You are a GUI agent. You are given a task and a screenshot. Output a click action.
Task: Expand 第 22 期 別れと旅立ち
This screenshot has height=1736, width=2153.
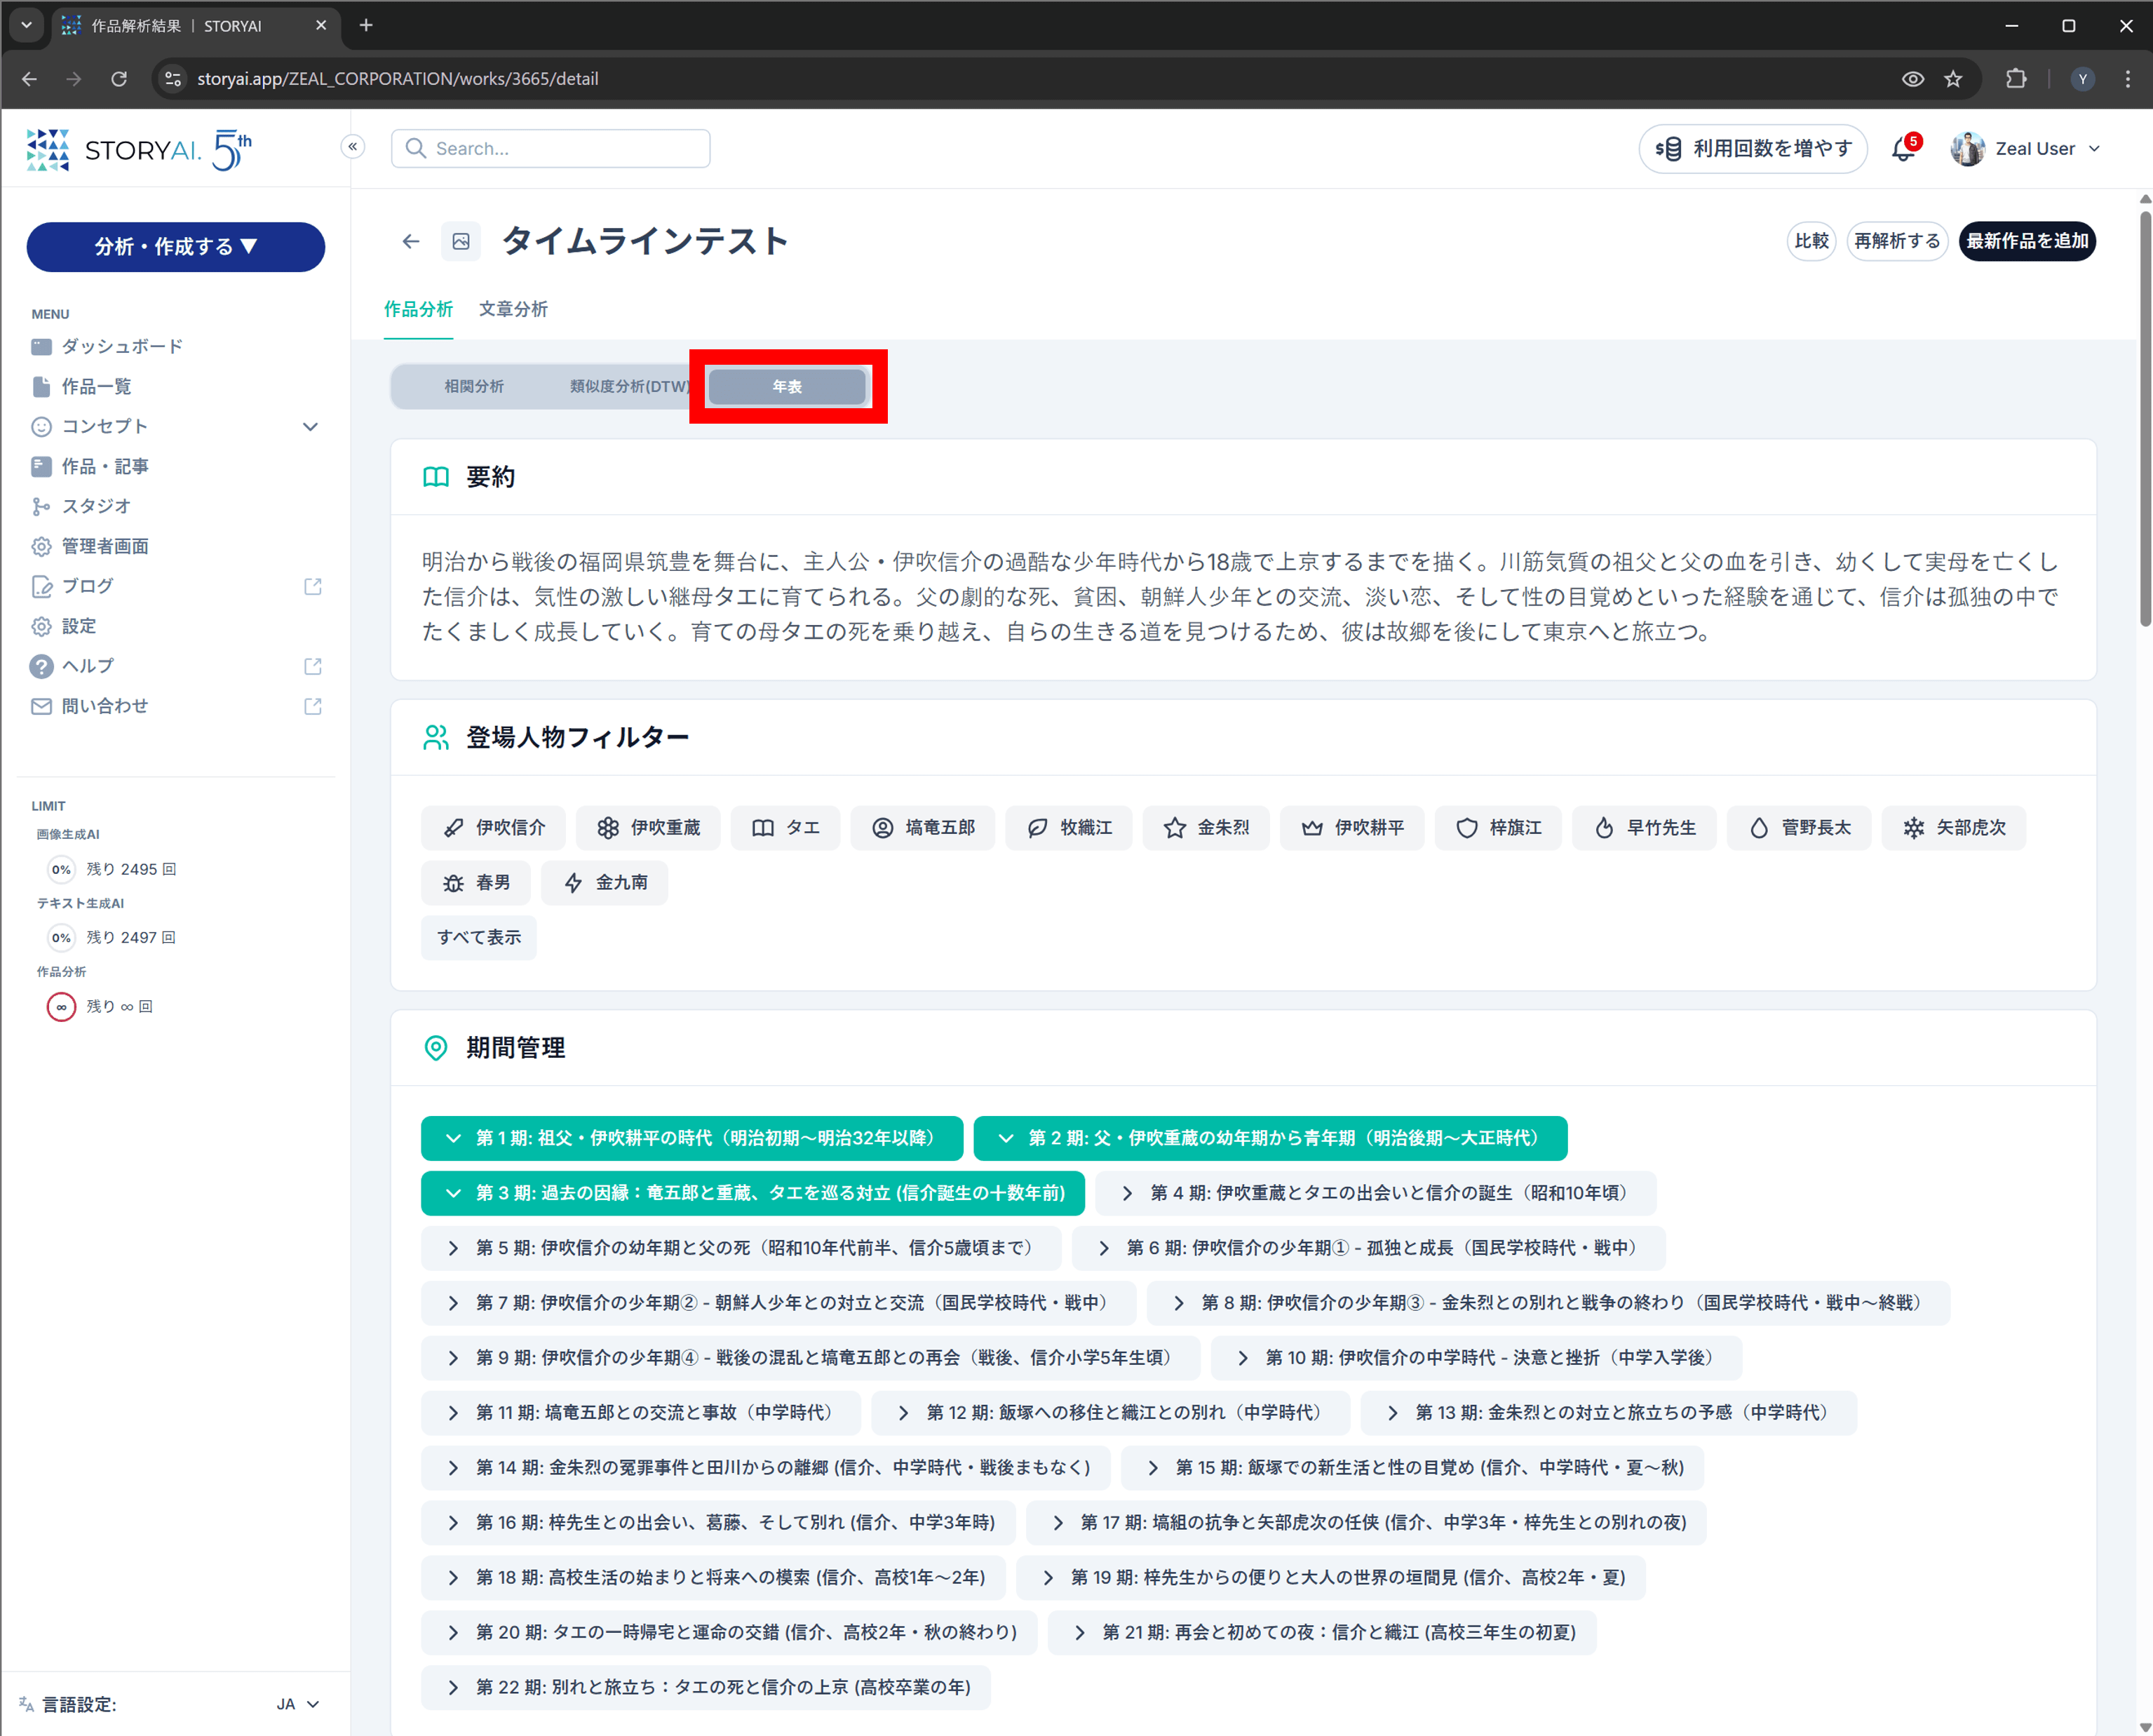(x=706, y=1688)
